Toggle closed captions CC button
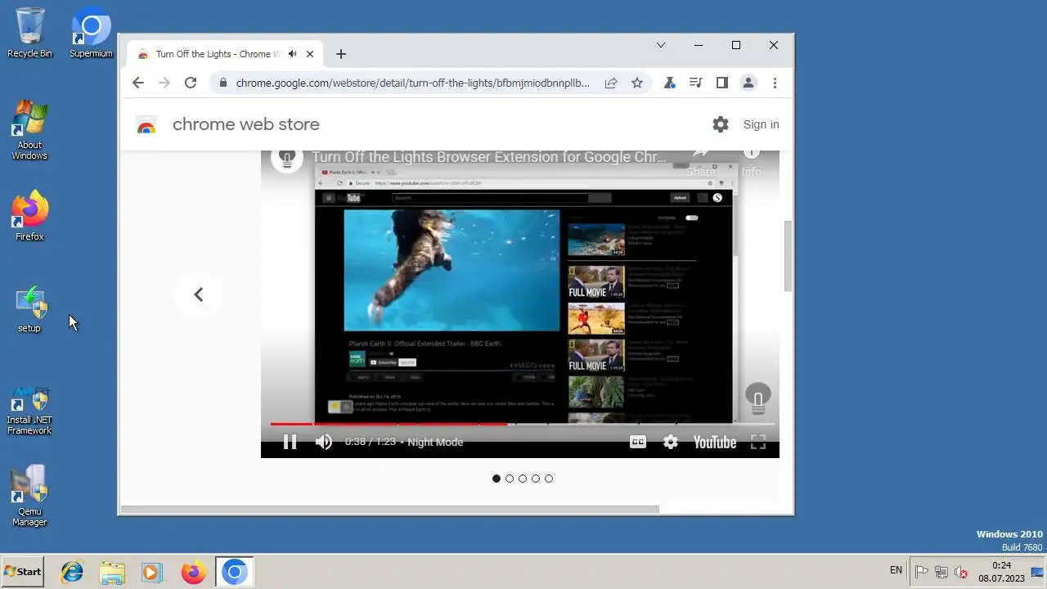This screenshot has height=589, width=1047. 638,442
